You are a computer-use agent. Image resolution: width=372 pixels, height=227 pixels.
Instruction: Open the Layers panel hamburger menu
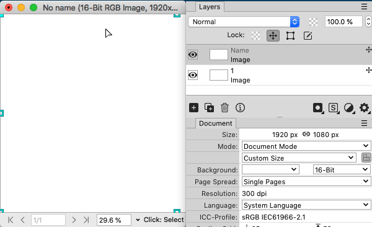coord(364,7)
